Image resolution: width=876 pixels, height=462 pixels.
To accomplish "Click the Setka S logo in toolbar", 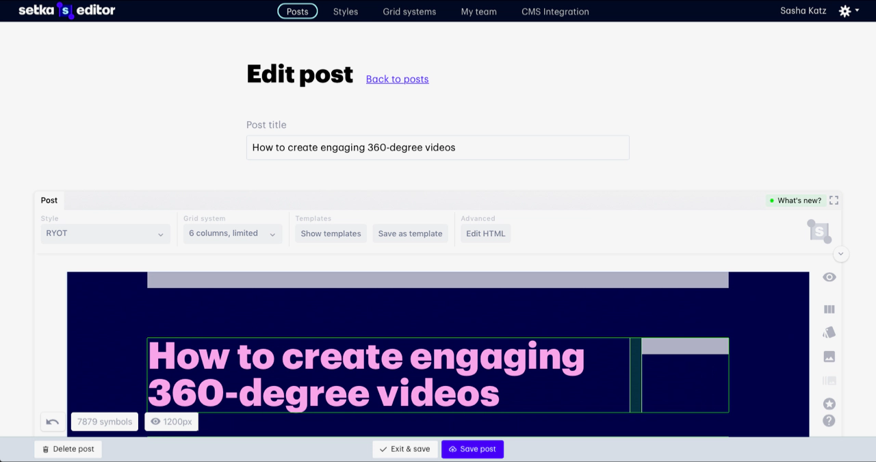I will (819, 232).
